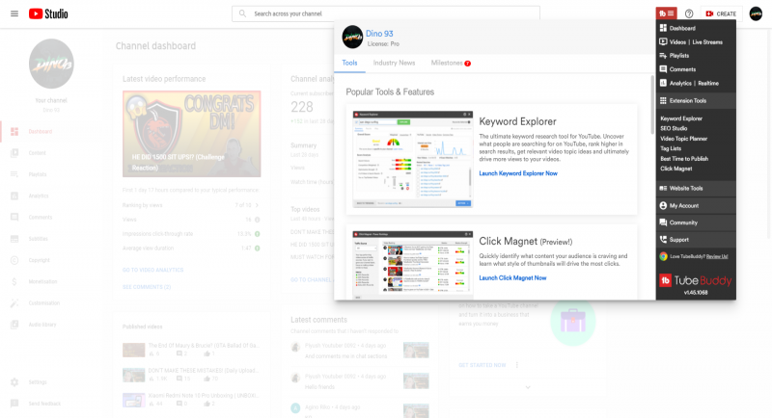Open Comments in the TubeBuddy menu
Viewport: 772px width, 418px height.
click(x=682, y=69)
